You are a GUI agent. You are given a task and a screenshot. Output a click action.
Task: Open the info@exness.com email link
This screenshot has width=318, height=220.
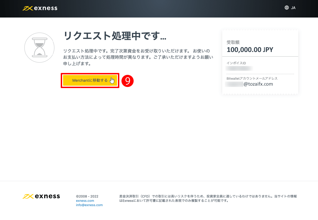[x=89, y=205]
